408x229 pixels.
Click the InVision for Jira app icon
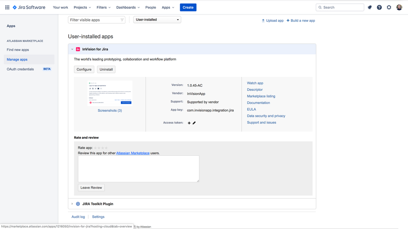[x=78, y=49]
